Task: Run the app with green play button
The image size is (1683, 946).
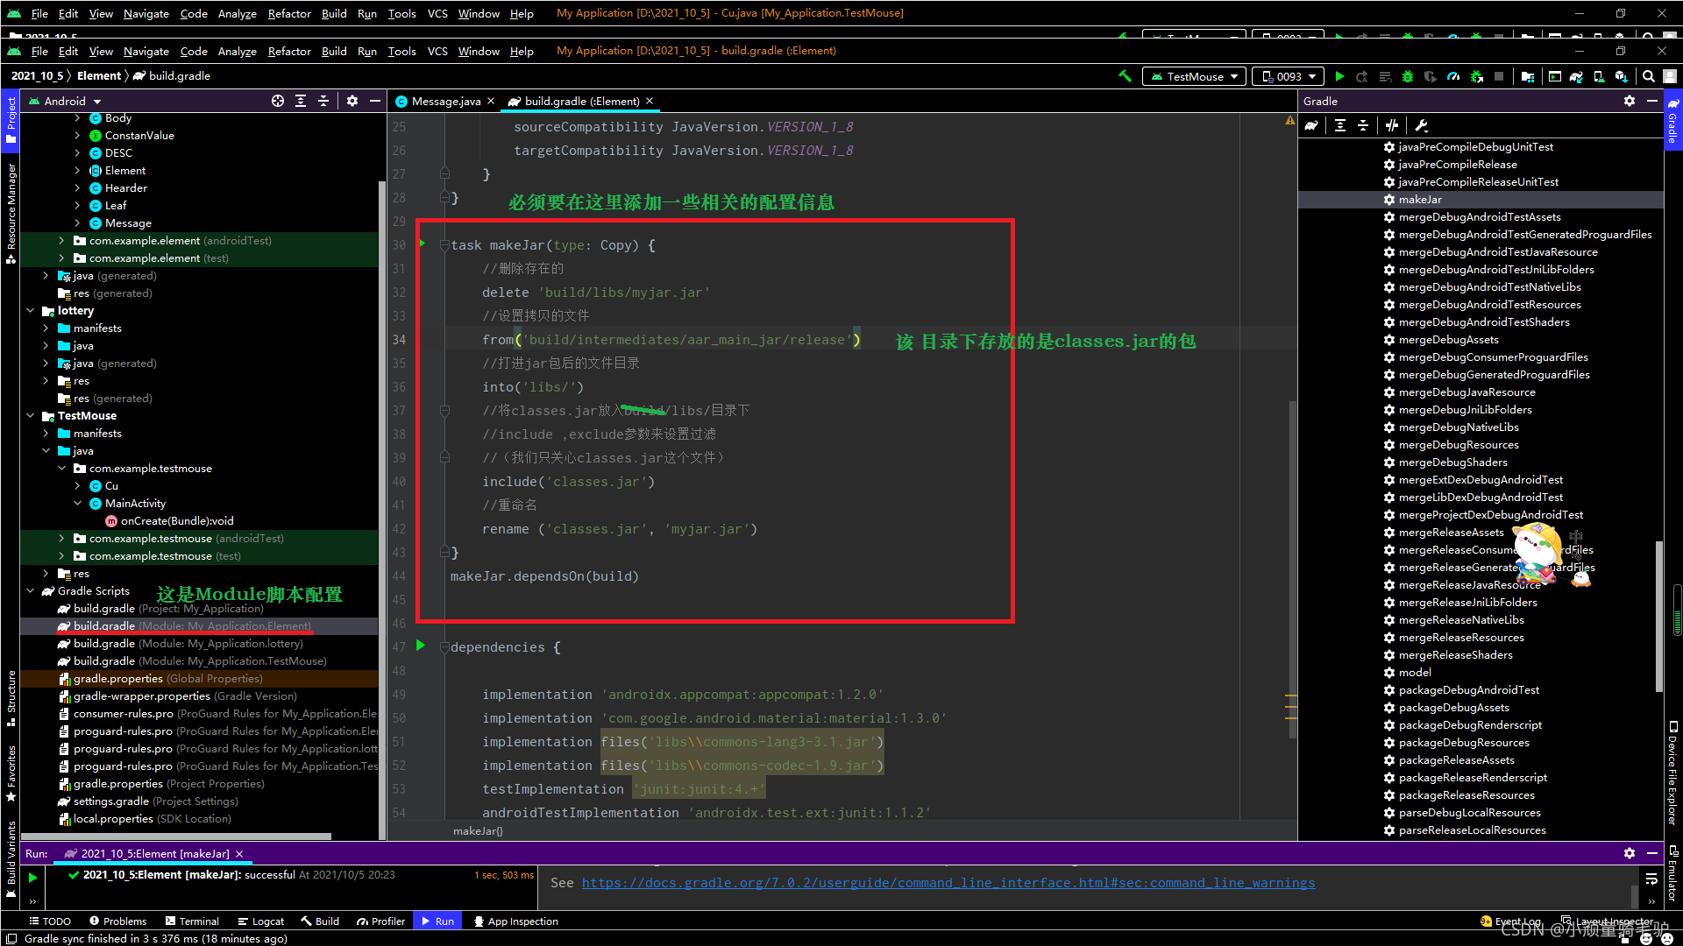Action: 1339,76
